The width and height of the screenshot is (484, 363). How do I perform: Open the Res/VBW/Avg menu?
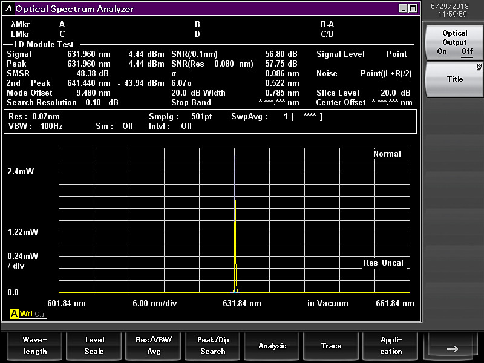point(154,345)
